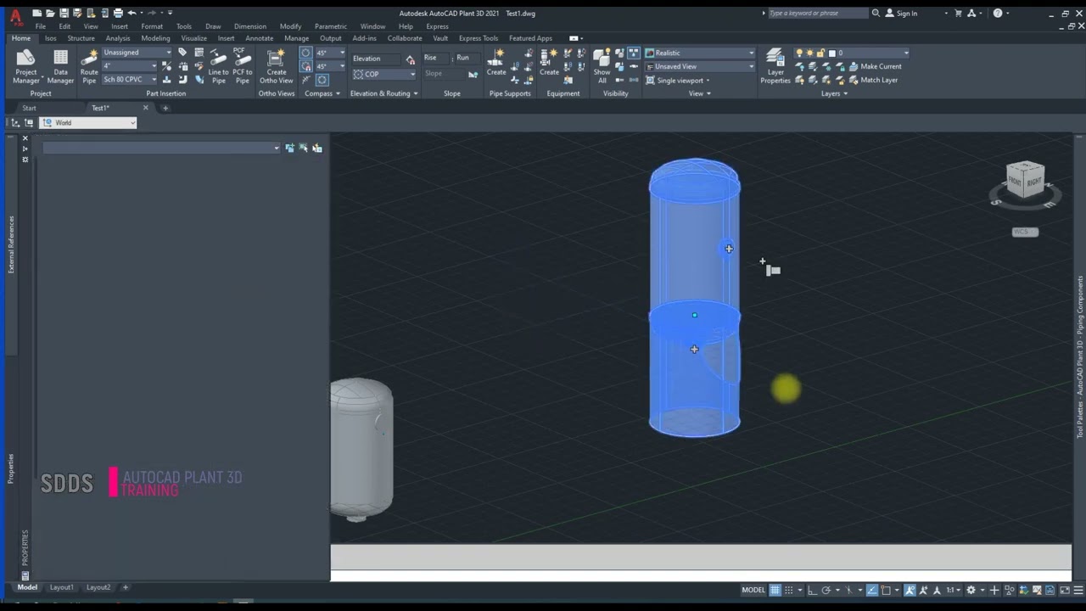Open the Project Manager tool

click(x=25, y=66)
